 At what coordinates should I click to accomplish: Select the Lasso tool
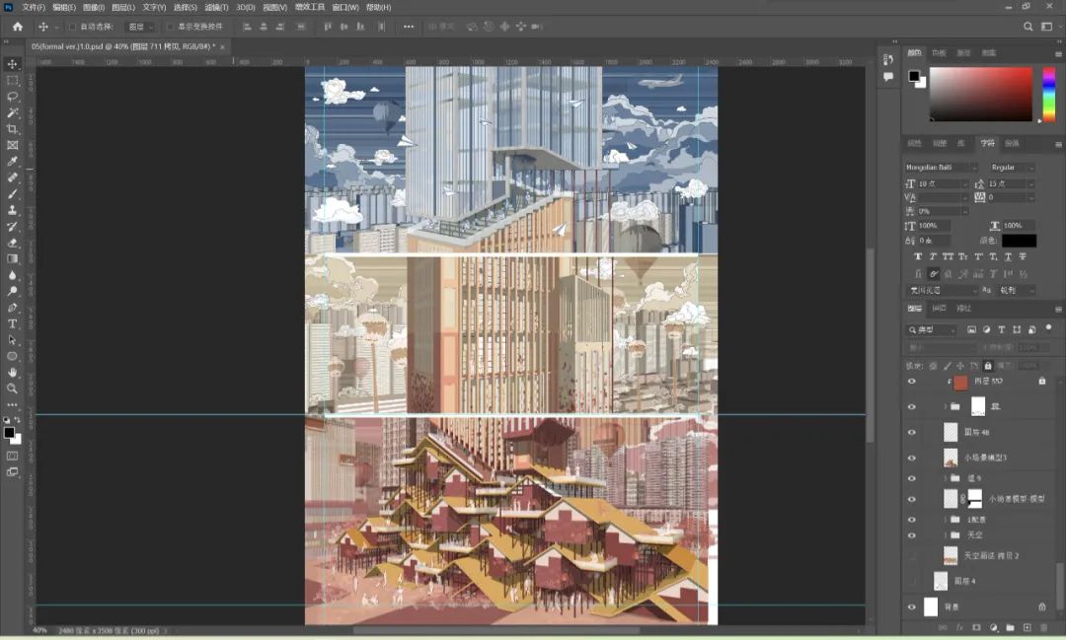coord(12,97)
